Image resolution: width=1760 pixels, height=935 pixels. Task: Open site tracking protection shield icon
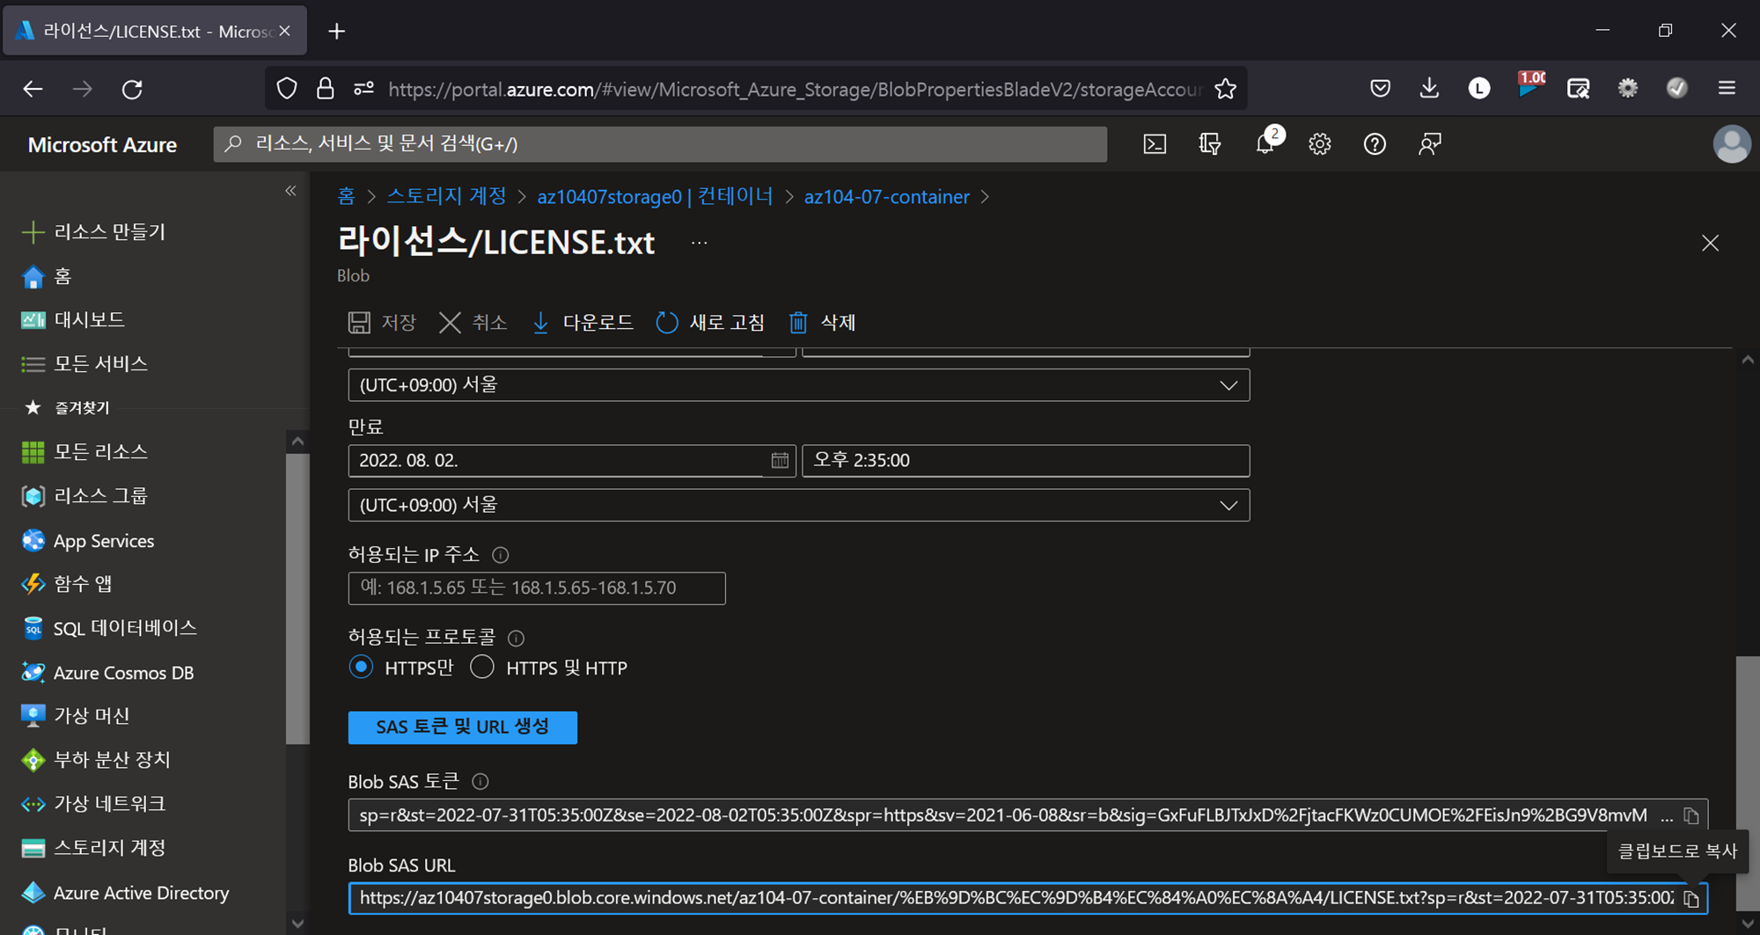[287, 89]
